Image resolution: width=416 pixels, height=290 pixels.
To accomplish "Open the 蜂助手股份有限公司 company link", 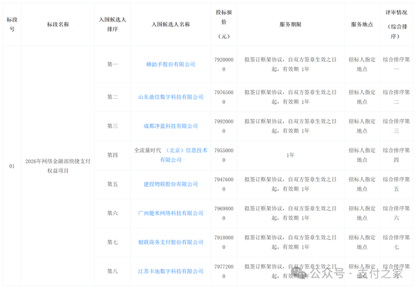I will (x=170, y=64).
